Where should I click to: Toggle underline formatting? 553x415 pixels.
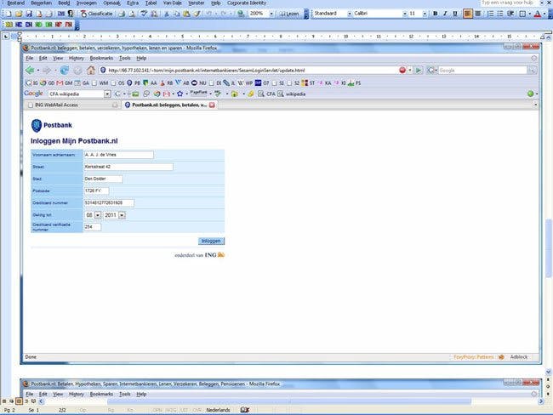[455, 14]
